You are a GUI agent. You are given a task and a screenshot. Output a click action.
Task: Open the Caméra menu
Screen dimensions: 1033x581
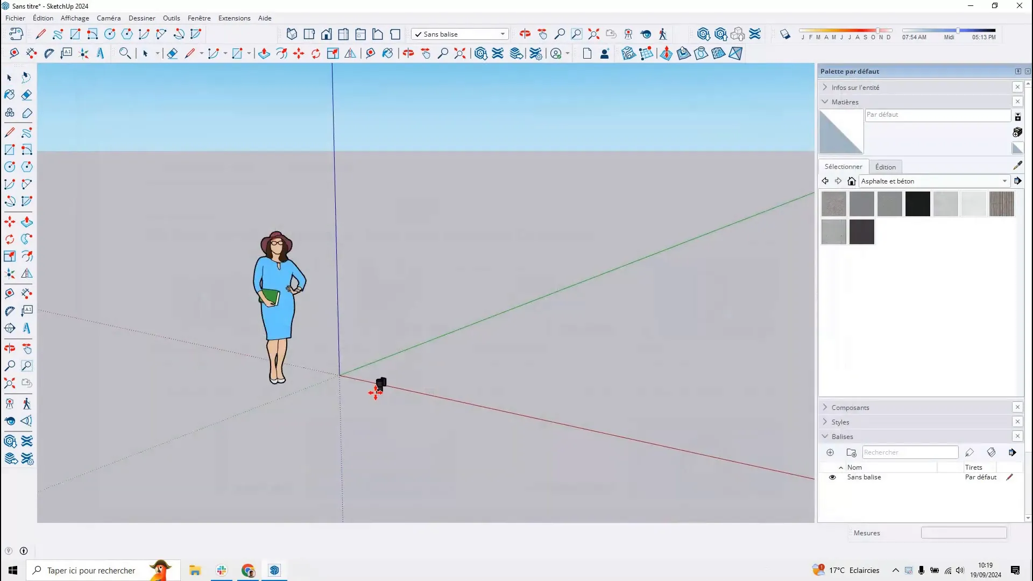[109, 18]
